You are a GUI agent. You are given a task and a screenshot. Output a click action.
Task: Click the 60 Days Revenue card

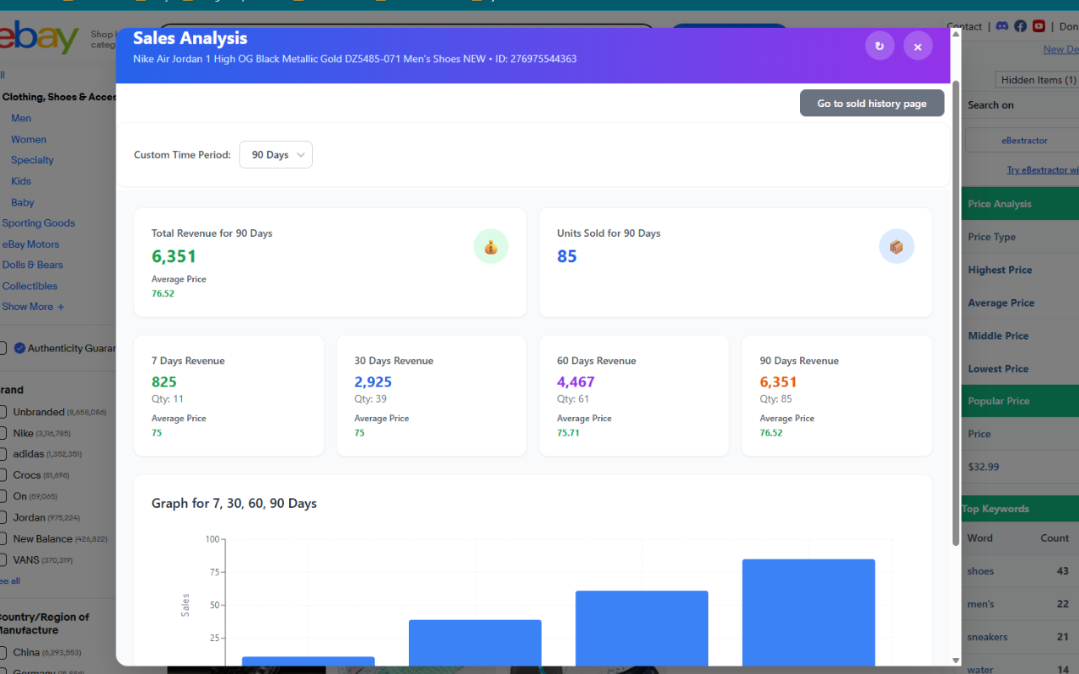tap(634, 396)
